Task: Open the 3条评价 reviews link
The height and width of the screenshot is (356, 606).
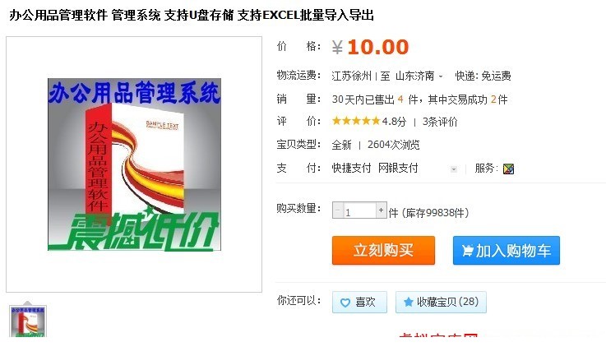Action: tap(440, 122)
